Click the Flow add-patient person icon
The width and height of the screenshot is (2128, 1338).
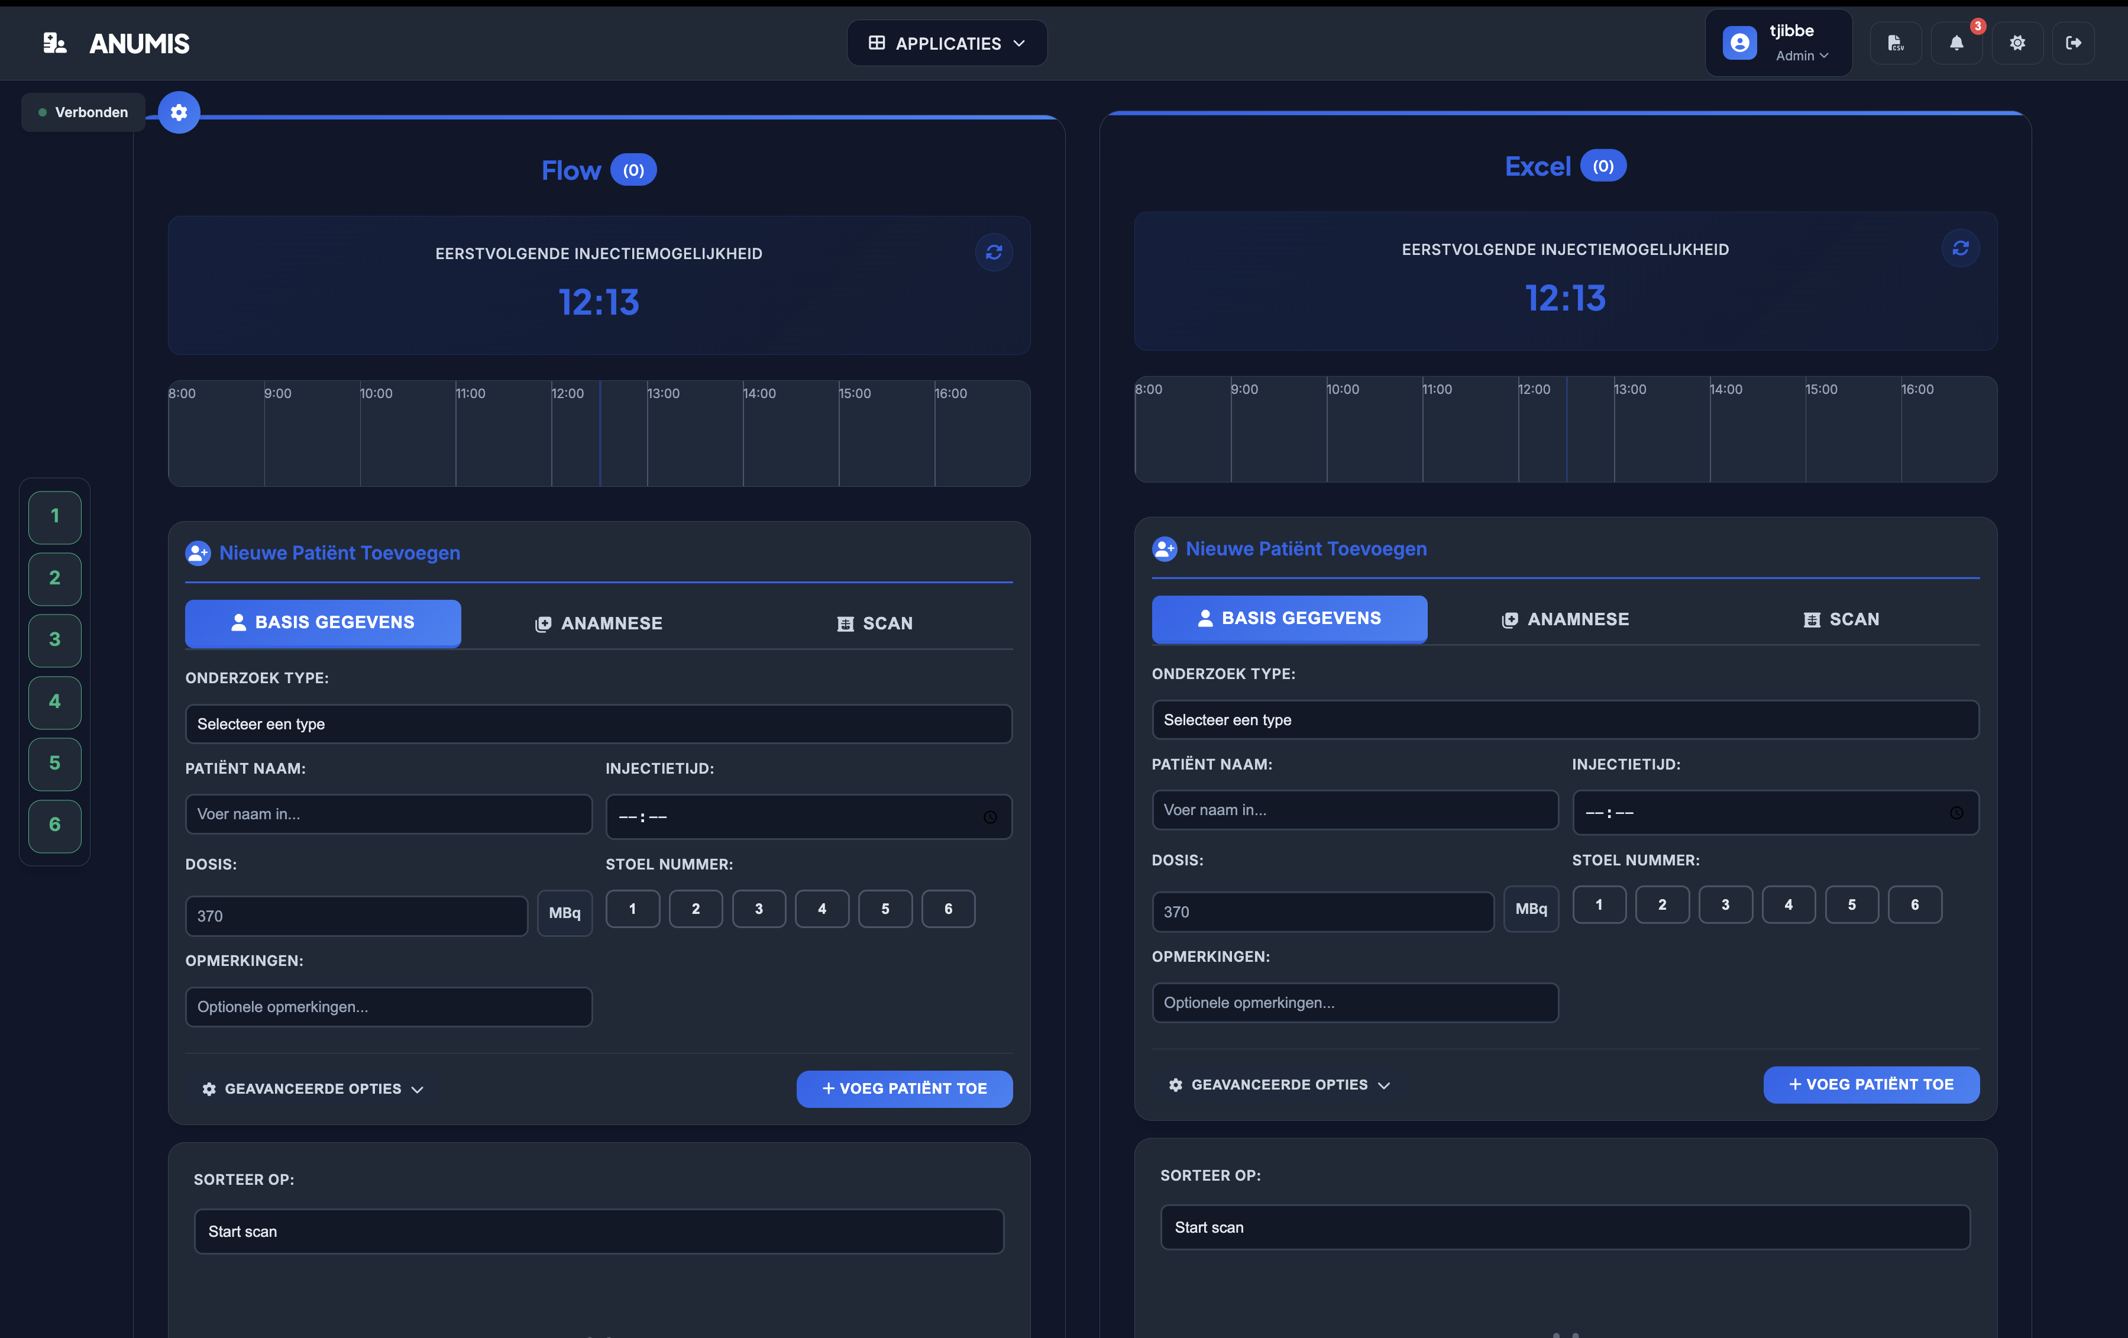coord(198,553)
